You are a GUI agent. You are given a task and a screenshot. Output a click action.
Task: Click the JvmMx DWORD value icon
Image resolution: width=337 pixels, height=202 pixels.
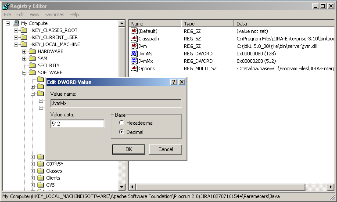pos(135,61)
